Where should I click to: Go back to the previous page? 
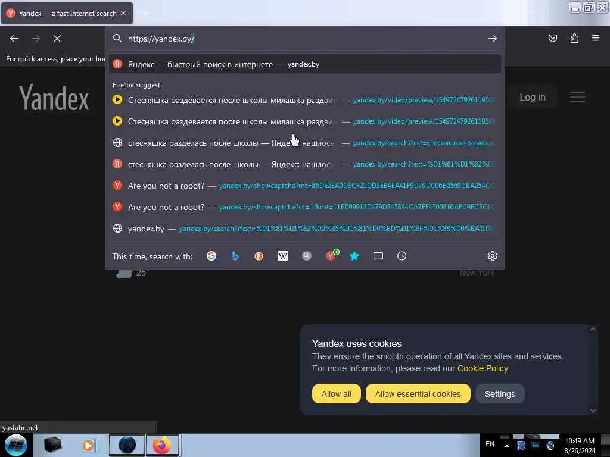14,39
